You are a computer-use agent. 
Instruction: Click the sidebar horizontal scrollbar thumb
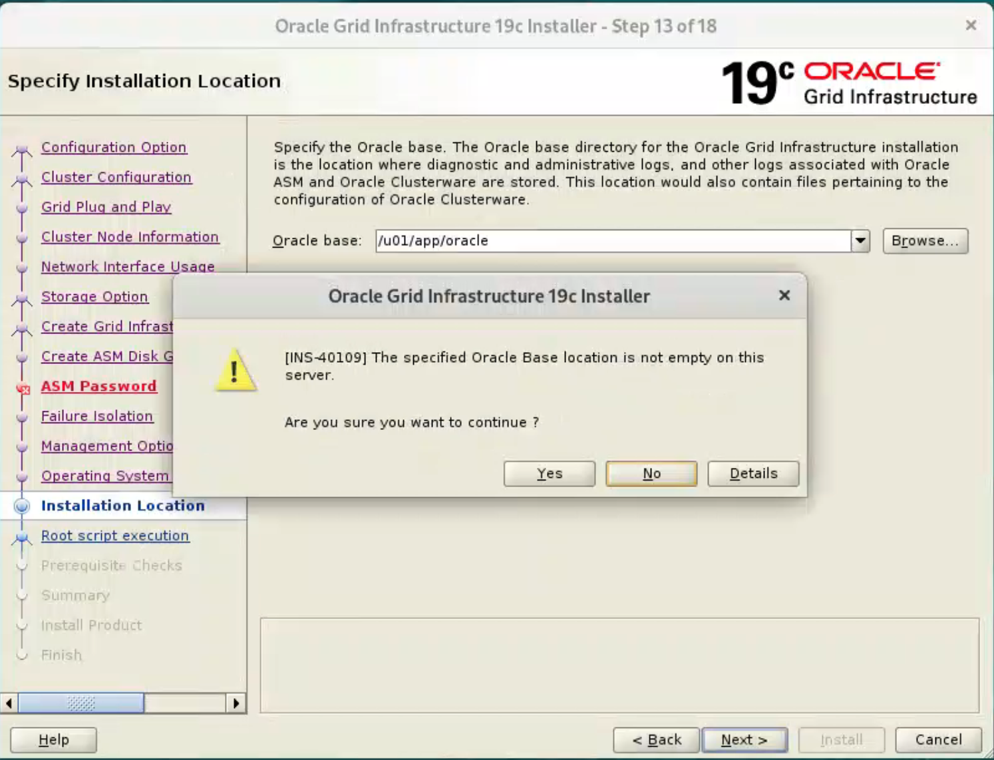(x=81, y=703)
